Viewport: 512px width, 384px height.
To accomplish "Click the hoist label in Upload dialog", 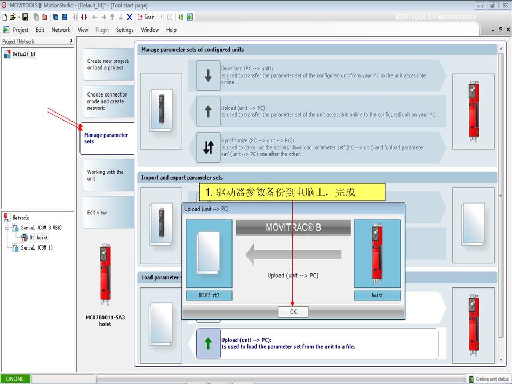I will click(377, 295).
